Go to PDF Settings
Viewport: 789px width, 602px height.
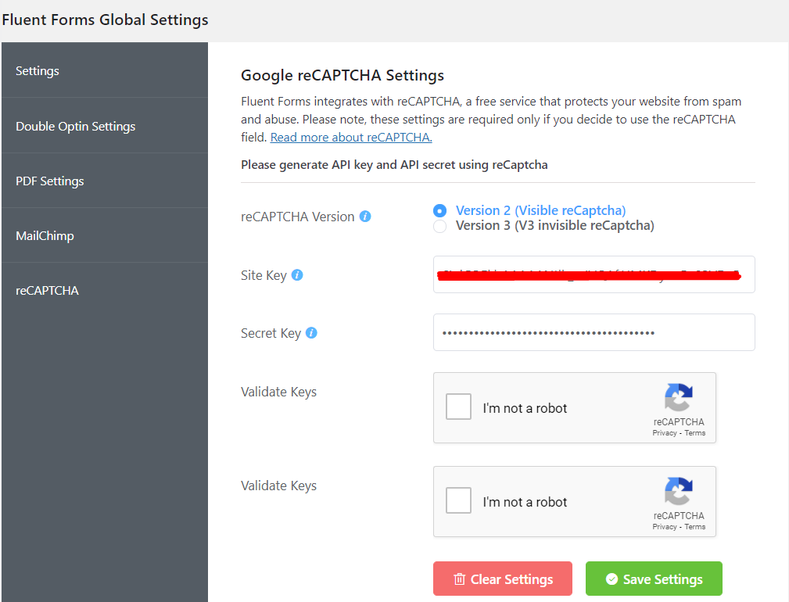click(x=104, y=181)
